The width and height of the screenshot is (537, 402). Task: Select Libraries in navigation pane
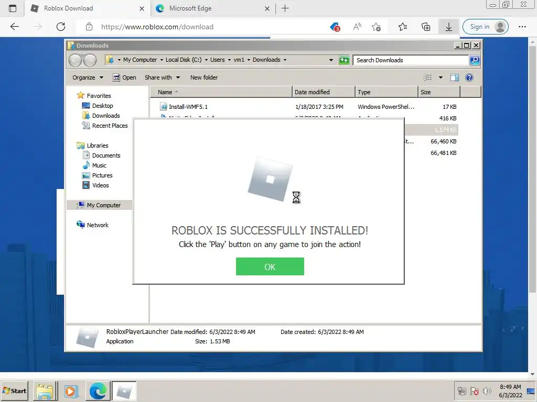97,146
